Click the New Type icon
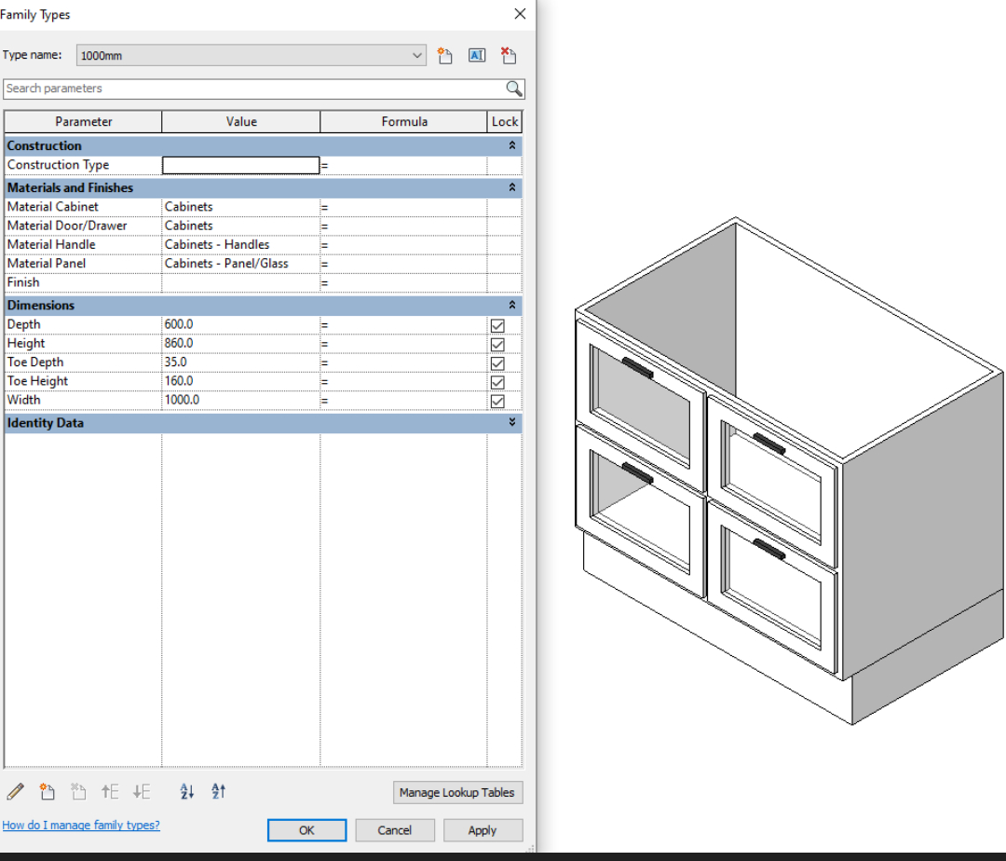 point(445,56)
